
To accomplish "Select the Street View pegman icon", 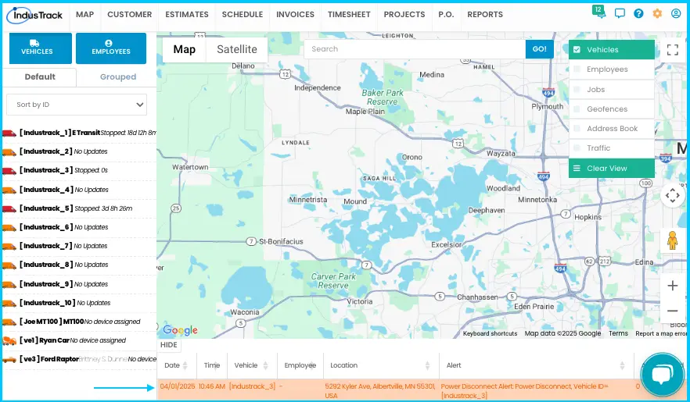I will (x=672, y=240).
